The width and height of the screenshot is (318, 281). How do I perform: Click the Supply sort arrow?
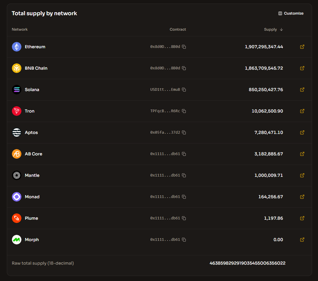pyautogui.click(x=281, y=29)
